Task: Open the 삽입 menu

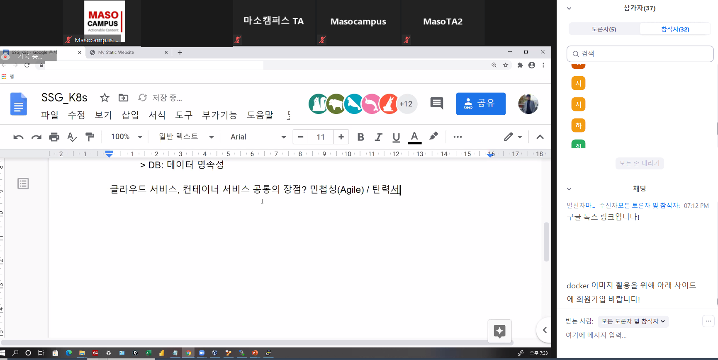Action: coord(130,115)
